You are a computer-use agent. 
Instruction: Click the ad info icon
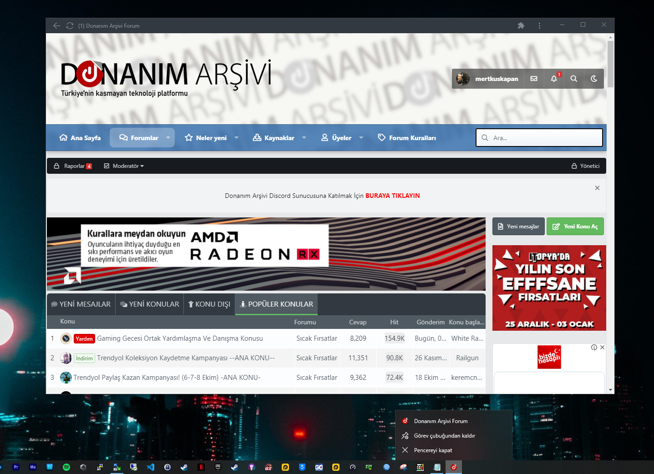[x=594, y=348]
